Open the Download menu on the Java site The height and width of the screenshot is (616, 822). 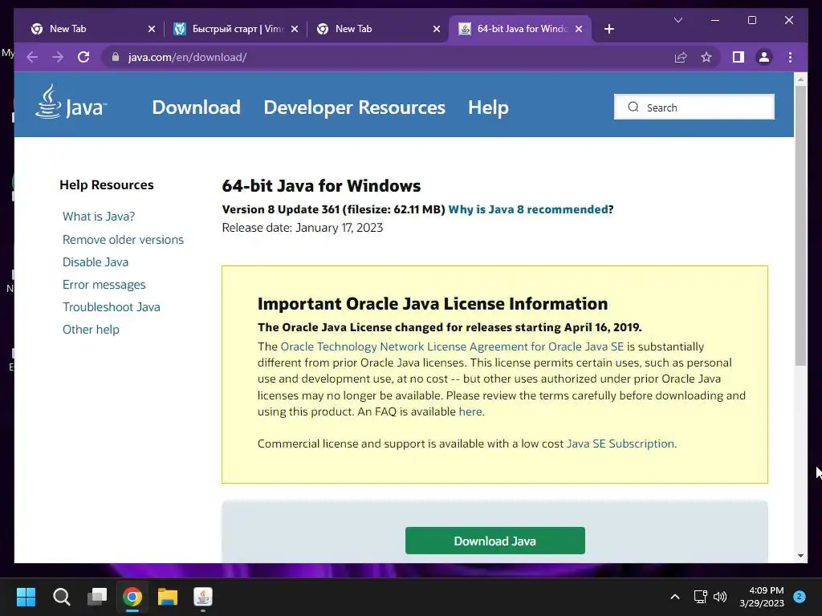pos(196,107)
